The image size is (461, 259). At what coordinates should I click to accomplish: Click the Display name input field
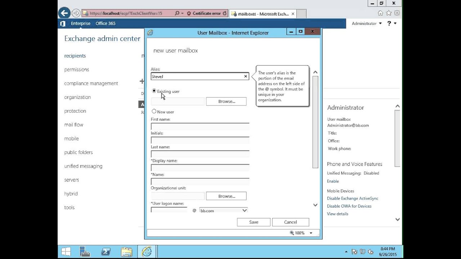pyautogui.click(x=200, y=168)
